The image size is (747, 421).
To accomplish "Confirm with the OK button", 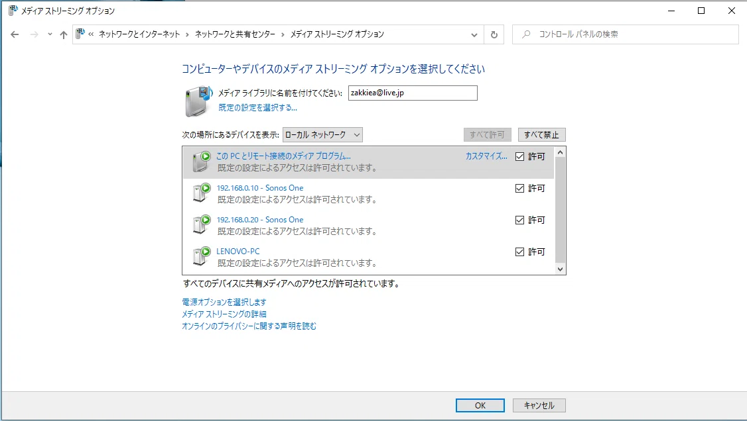I will [480, 405].
